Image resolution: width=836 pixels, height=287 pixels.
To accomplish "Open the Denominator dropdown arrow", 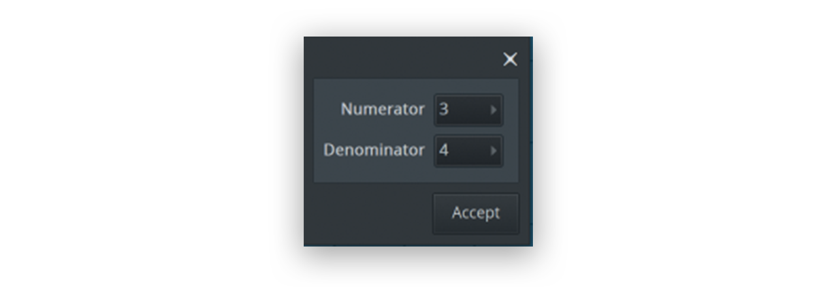I will 494,151.
